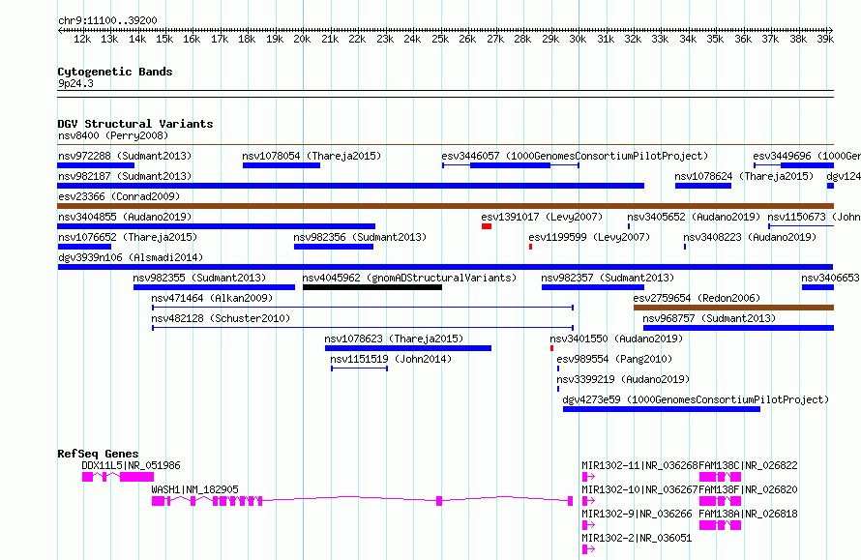Click the WASH1|NM_182905 gene label
861x560 pixels.
pyautogui.click(x=194, y=489)
